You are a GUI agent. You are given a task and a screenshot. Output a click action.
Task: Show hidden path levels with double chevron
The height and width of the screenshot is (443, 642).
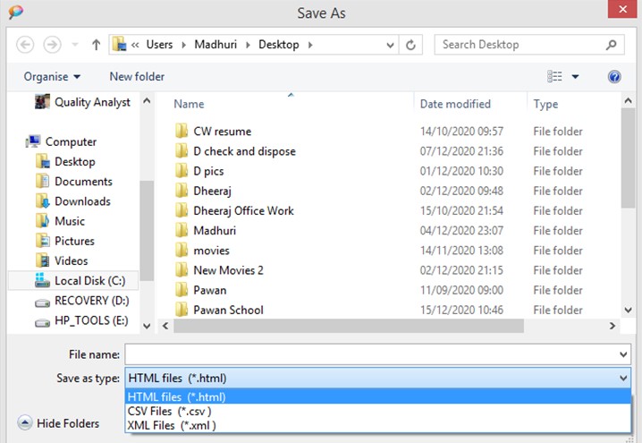point(135,45)
